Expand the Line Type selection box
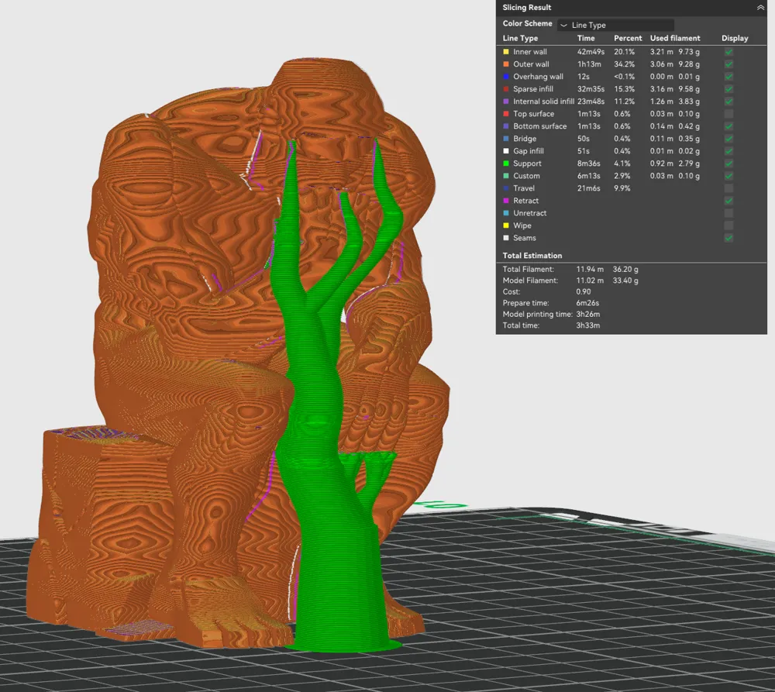775x692 pixels. click(615, 24)
